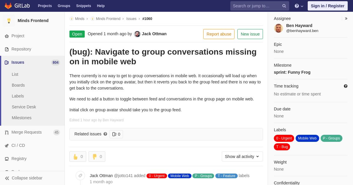353x185 pixels.
Task: Click the time tracking help icon
Action: pos(346,86)
